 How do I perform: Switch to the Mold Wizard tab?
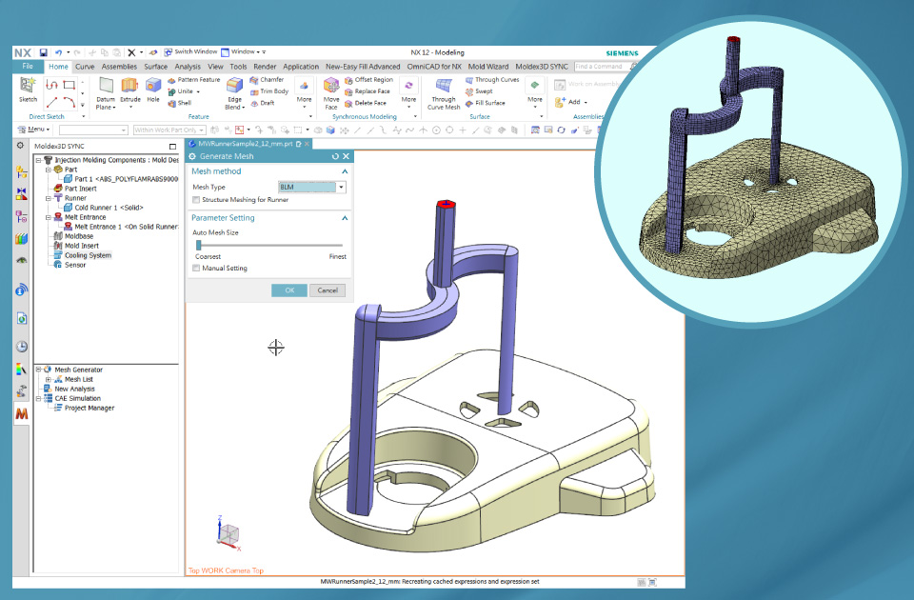click(x=487, y=67)
